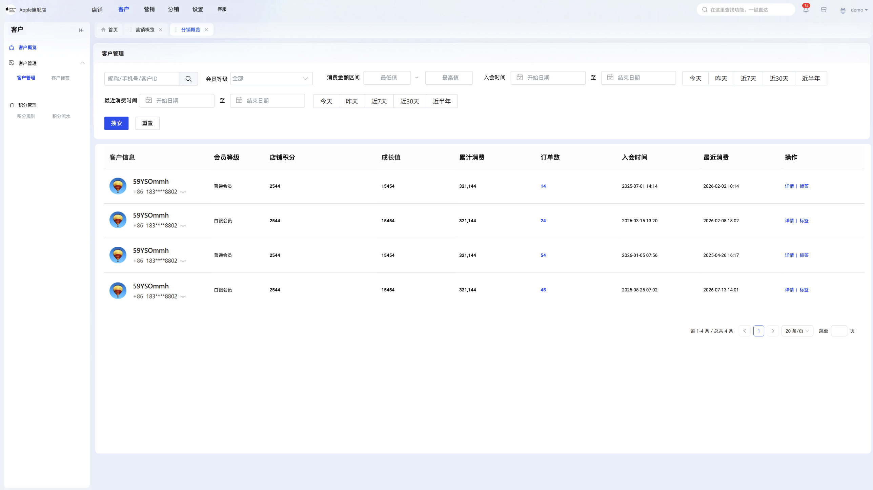Click the search magnifier button

tap(188, 79)
